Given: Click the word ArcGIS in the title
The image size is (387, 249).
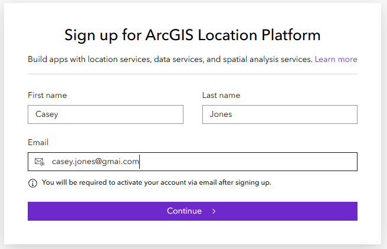Looking at the screenshot, I should click(x=169, y=35).
